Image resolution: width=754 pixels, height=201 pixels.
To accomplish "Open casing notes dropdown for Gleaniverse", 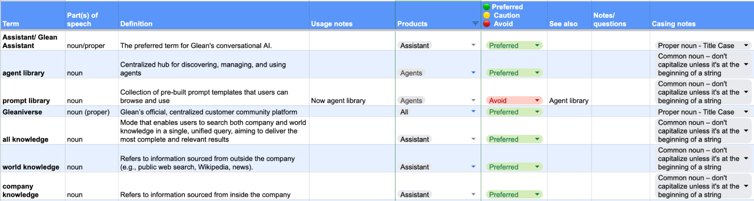I will click(x=703, y=112).
